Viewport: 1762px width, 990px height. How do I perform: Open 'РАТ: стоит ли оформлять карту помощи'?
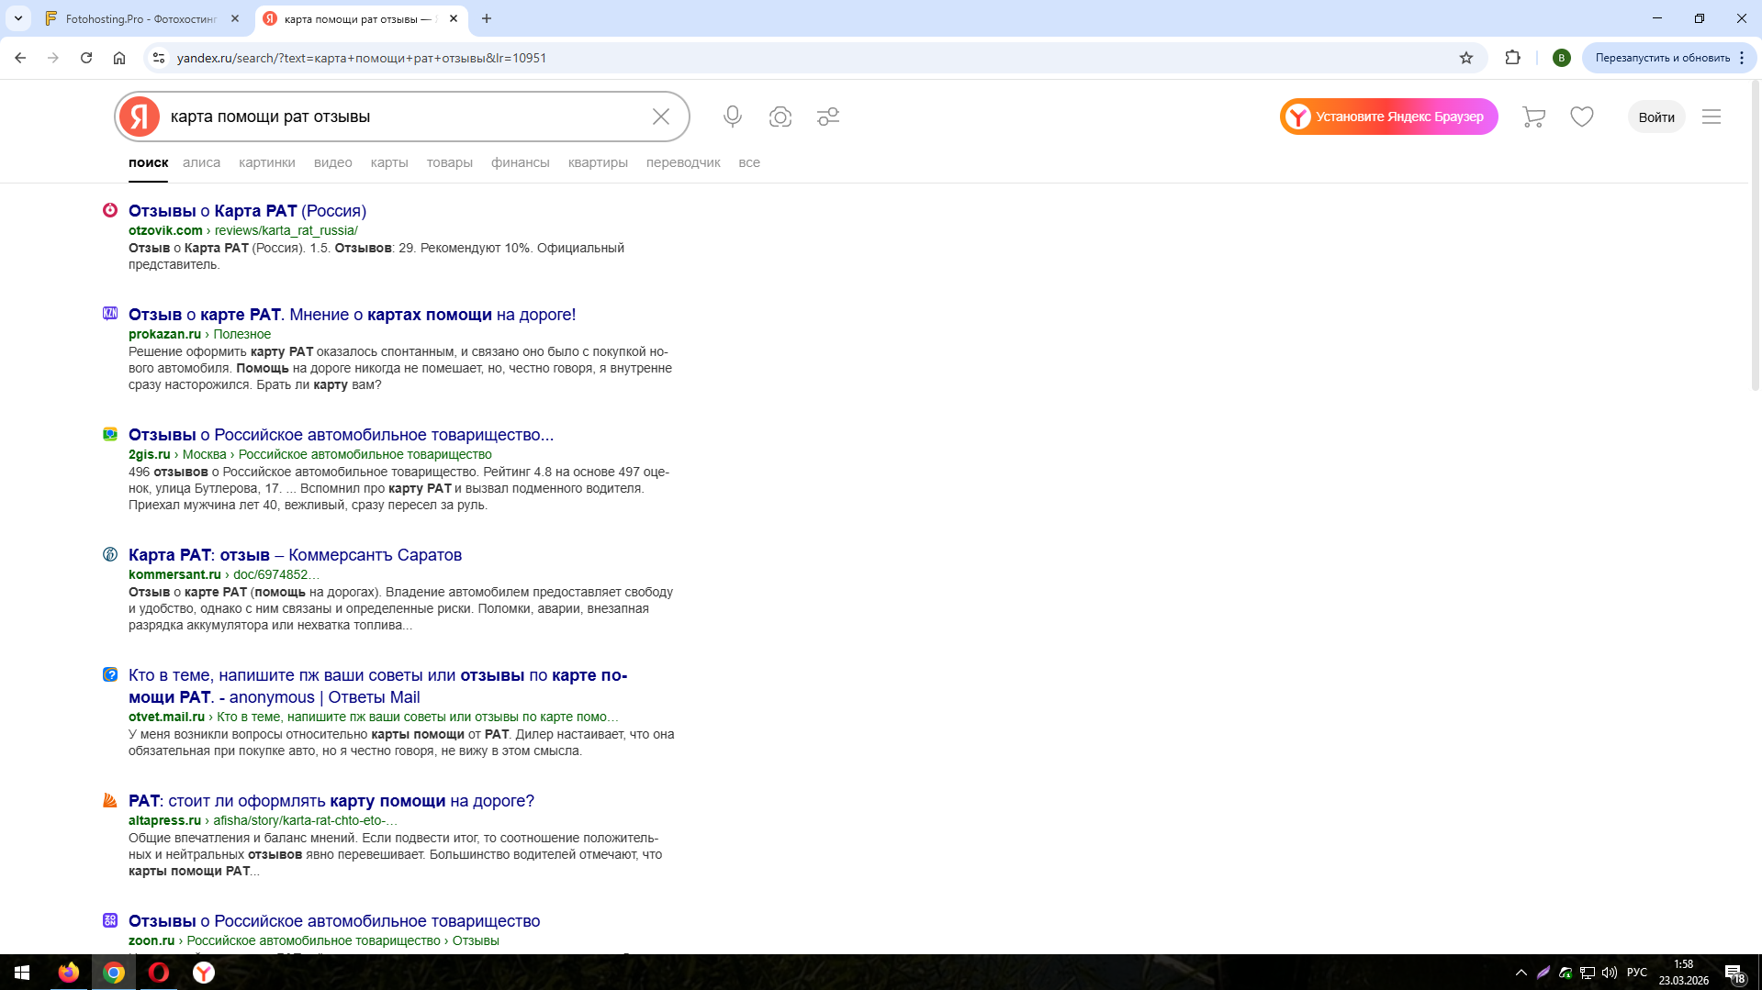(331, 801)
